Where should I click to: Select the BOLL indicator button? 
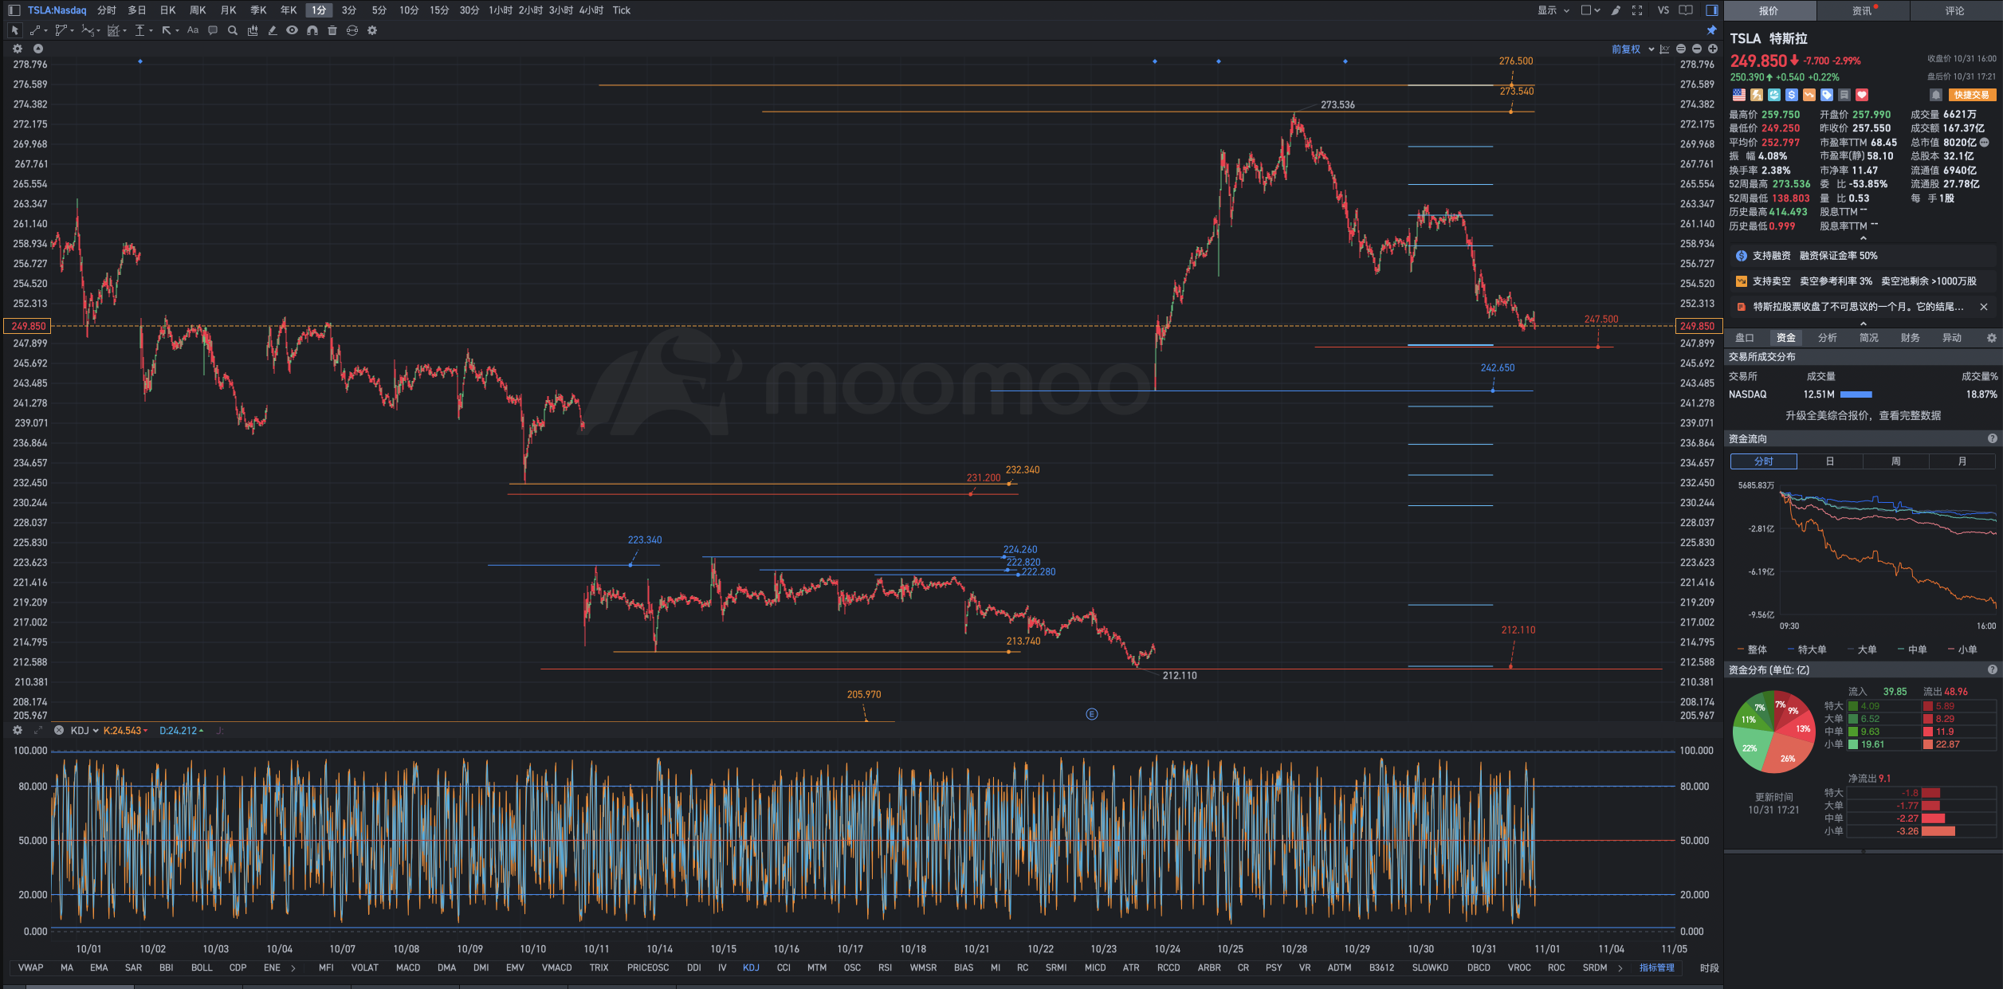[202, 967]
